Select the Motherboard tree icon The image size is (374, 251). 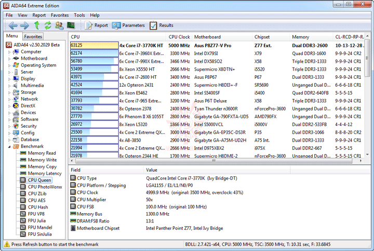tap(16, 59)
